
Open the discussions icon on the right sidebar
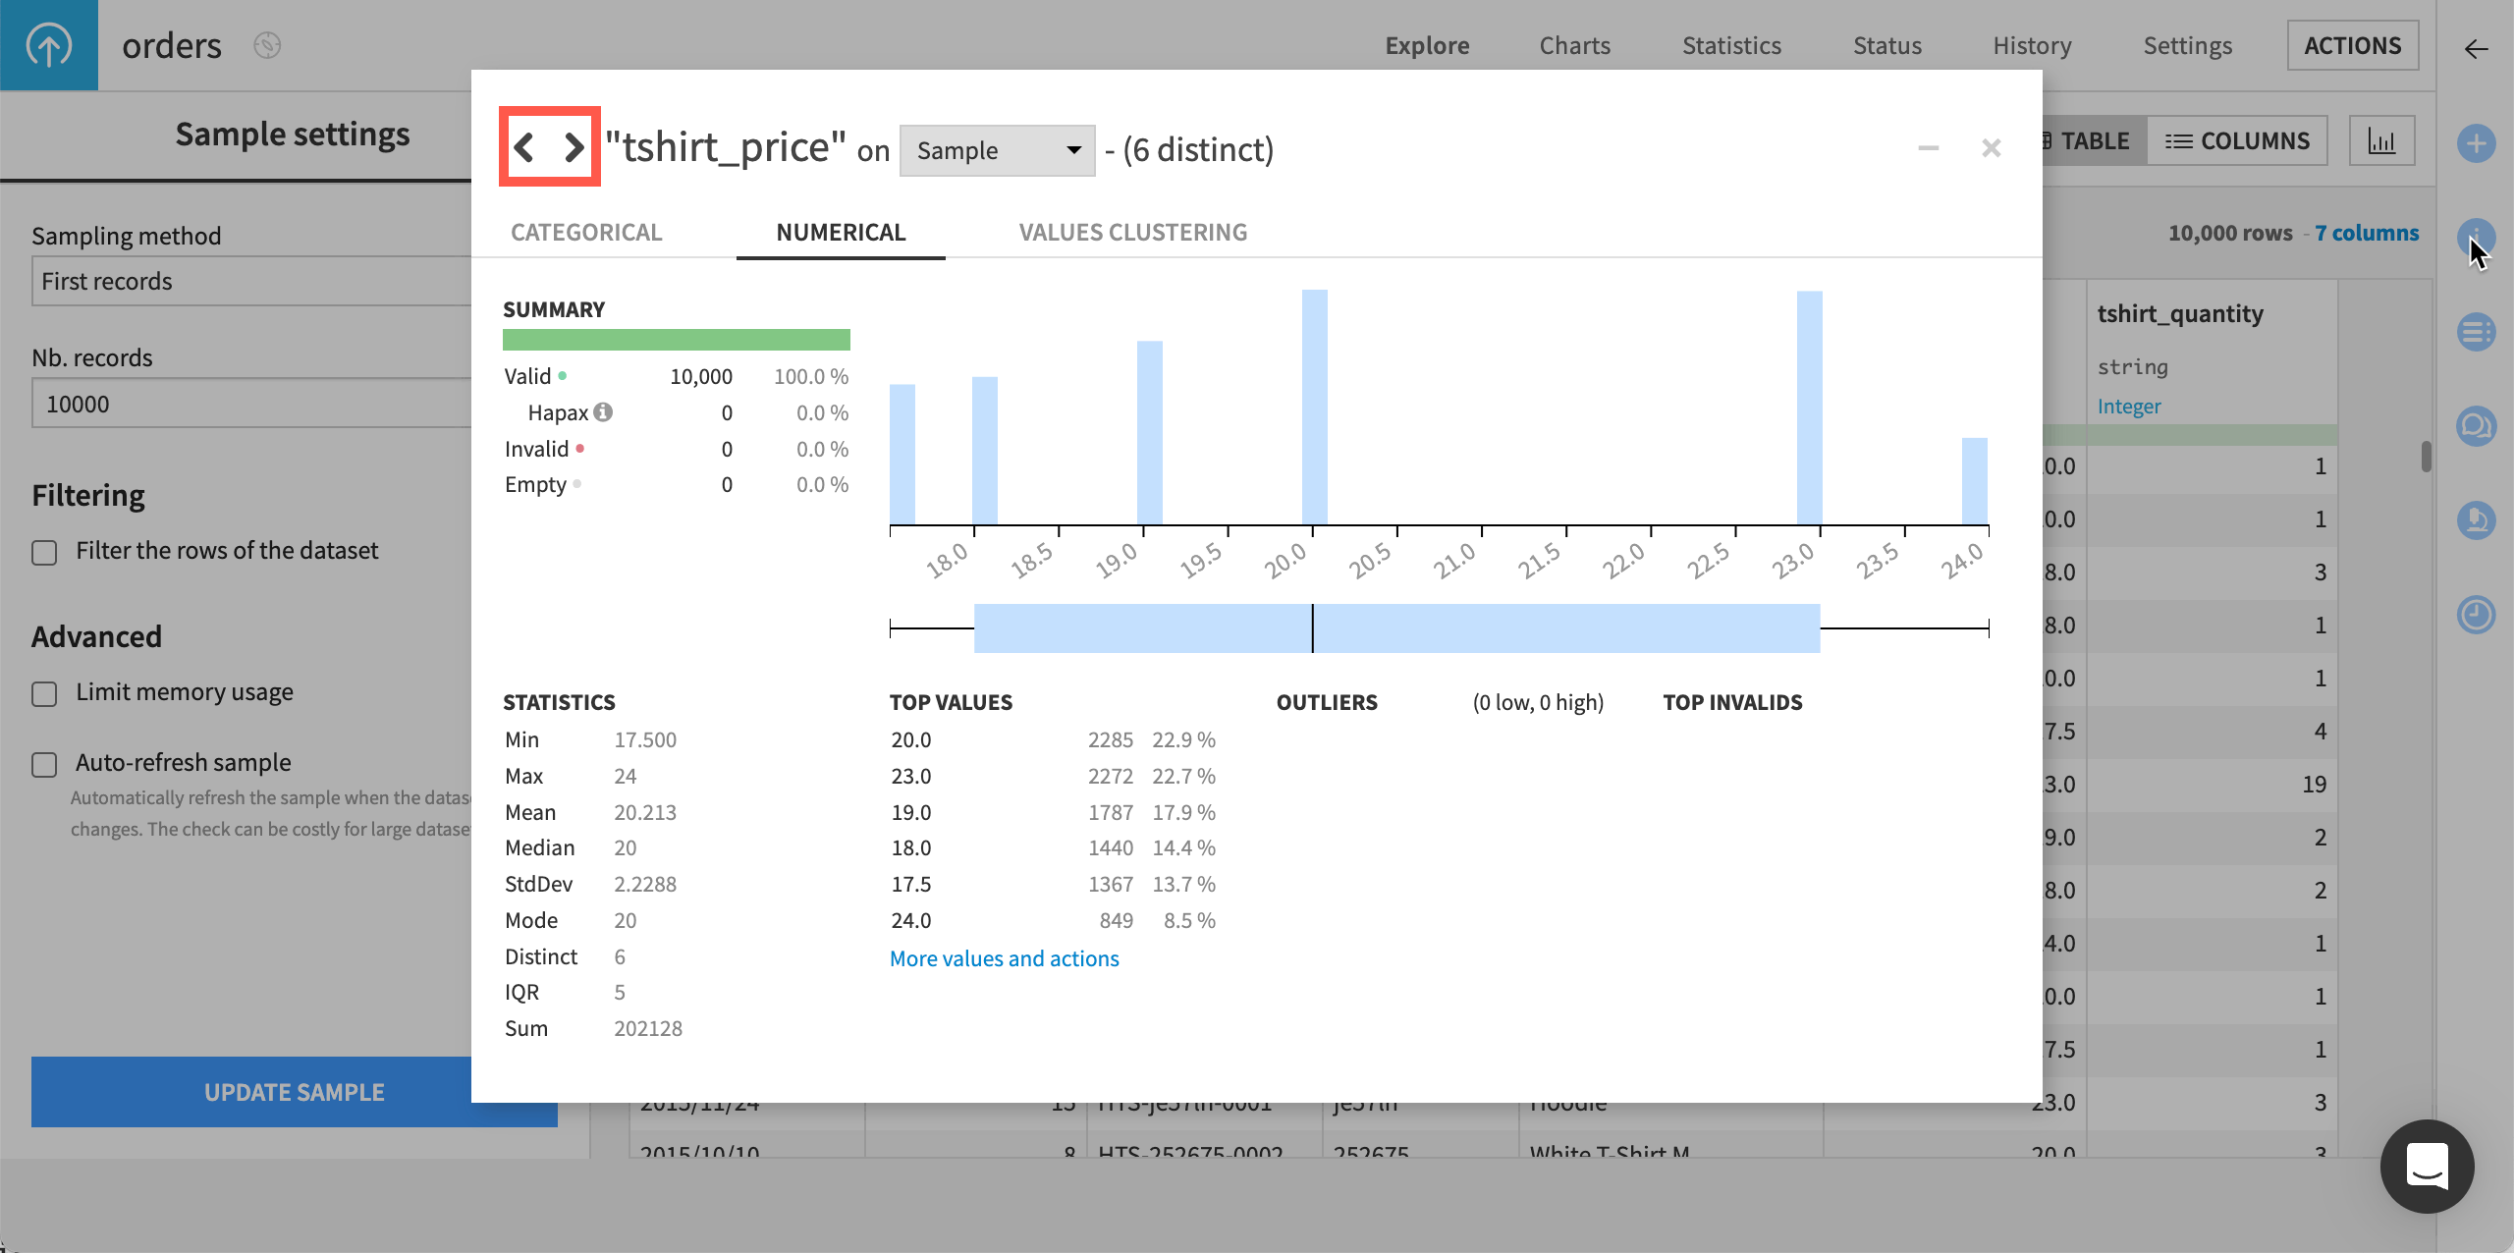coord(2477,426)
